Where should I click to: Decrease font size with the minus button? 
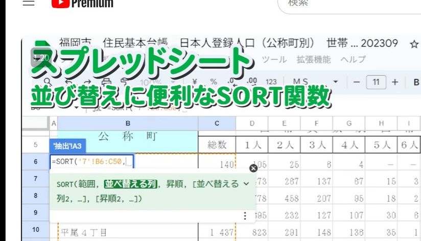pos(357,82)
